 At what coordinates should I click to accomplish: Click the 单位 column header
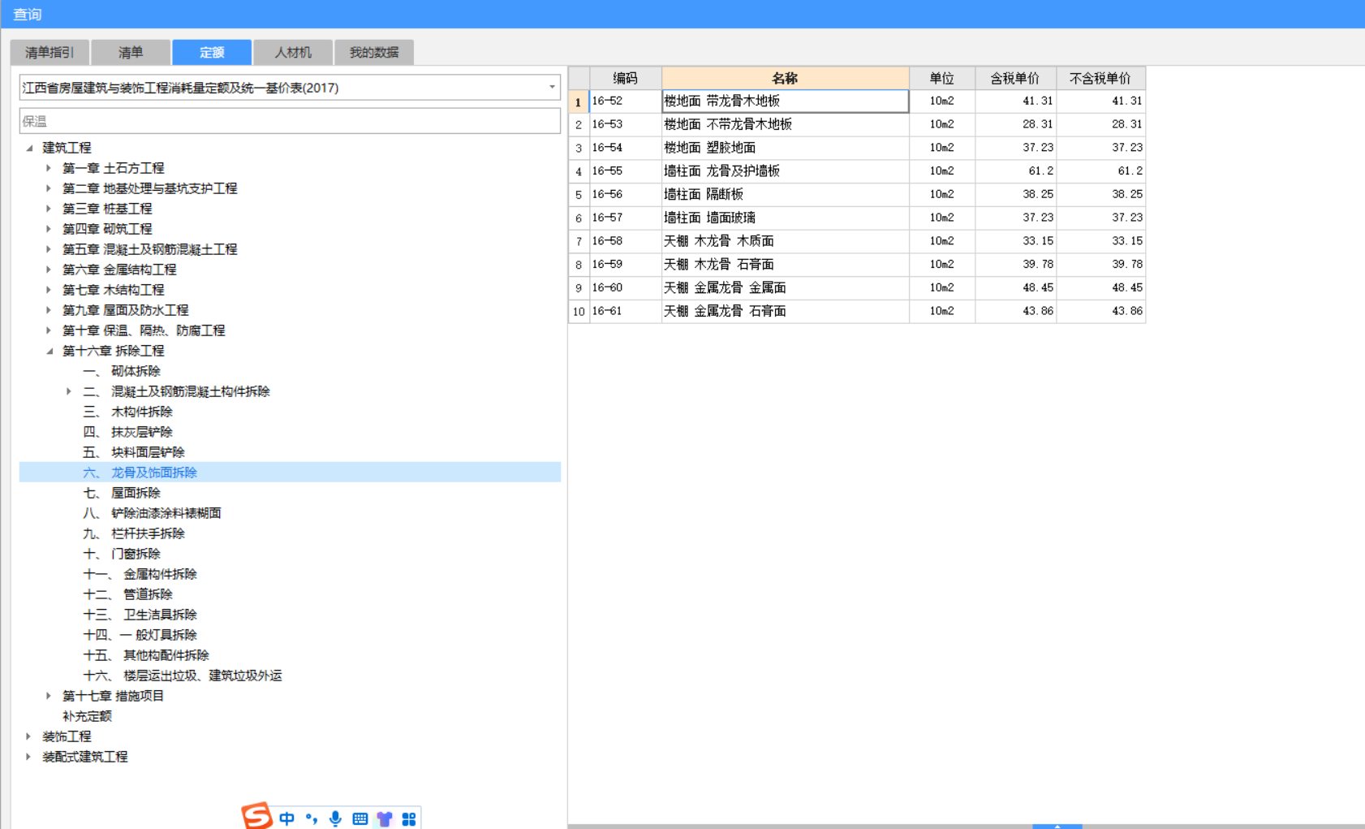click(x=942, y=78)
